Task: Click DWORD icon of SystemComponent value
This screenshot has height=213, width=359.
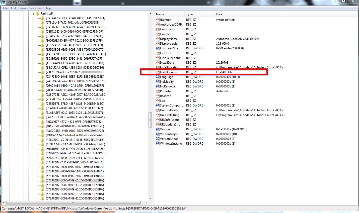Action: (x=158, y=105)
